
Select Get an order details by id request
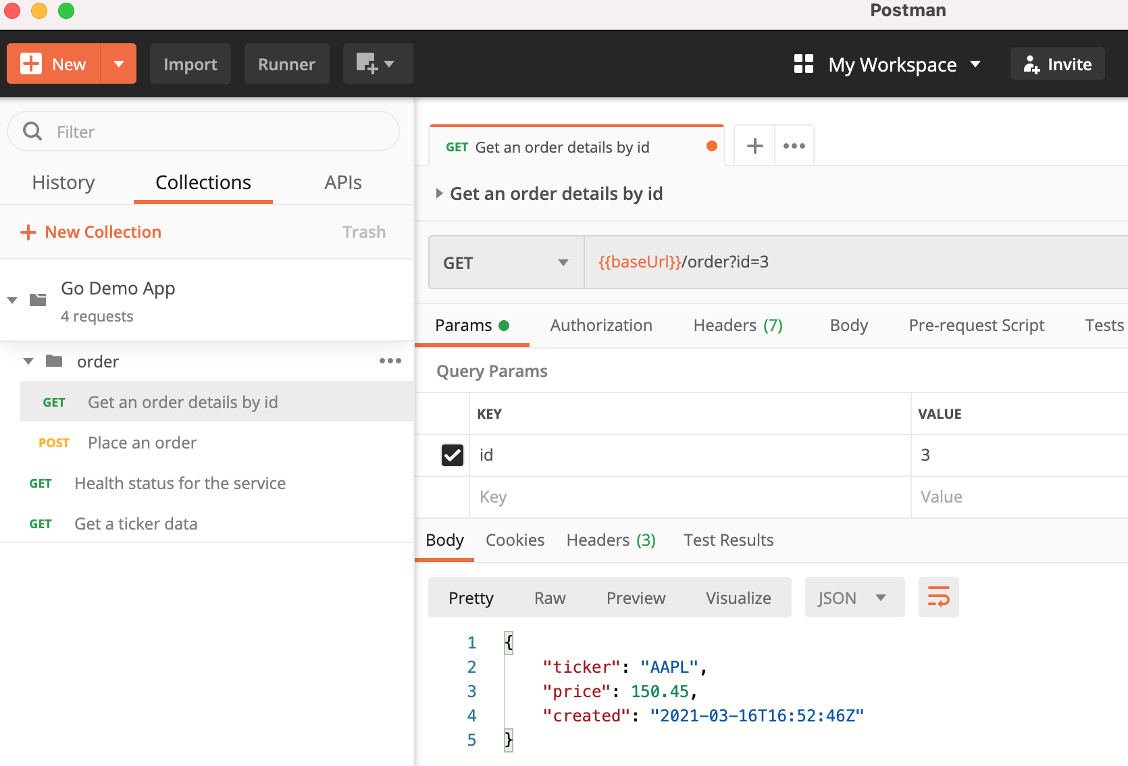pos(217,402)
